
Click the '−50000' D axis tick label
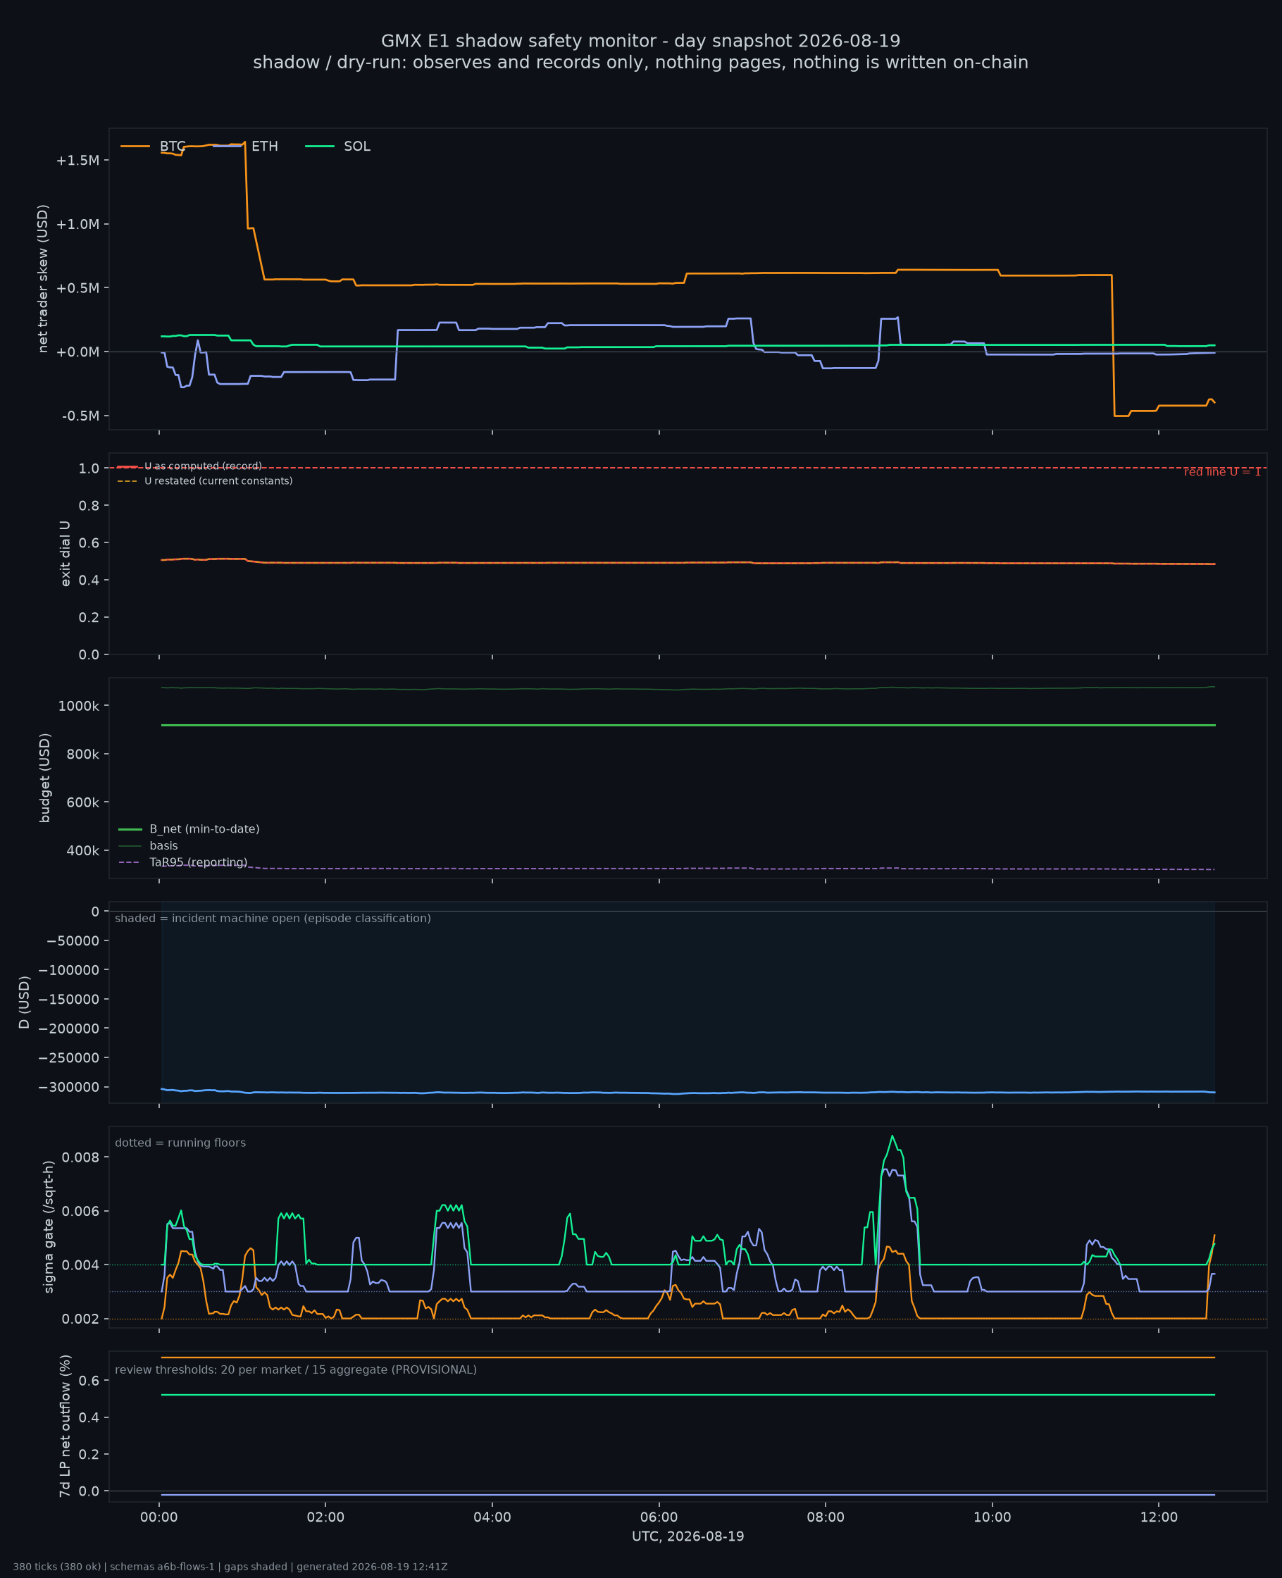[73, 940]
